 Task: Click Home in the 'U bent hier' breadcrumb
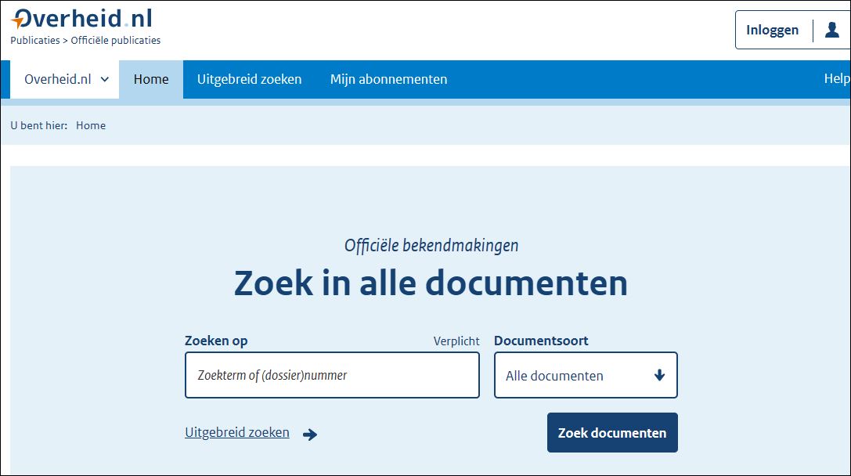(91, 125)
